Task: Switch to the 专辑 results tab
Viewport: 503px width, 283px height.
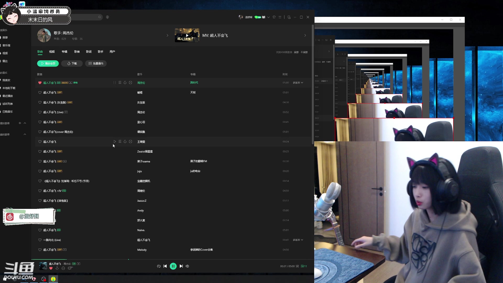Action: [x=64, y=52]
